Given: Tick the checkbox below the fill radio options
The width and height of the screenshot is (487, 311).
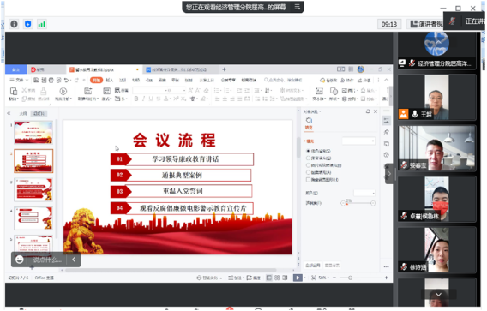Looking at the screenshot, I should pyautogui.click(x=308, y=180).
